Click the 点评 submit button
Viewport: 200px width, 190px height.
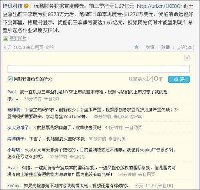tap(179, 79)
